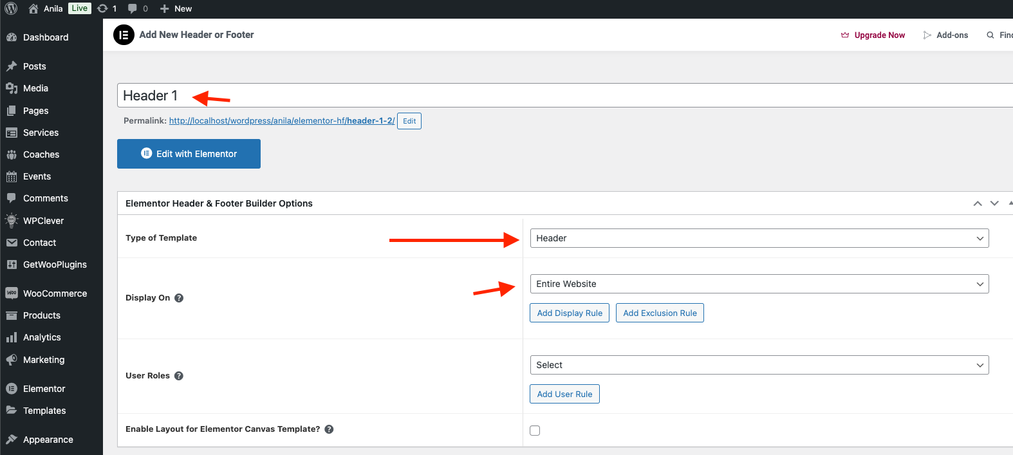This screenshot has height=455, width=1013.
Task: Collapse the panel with the up chevron
Action: [978, 203]
